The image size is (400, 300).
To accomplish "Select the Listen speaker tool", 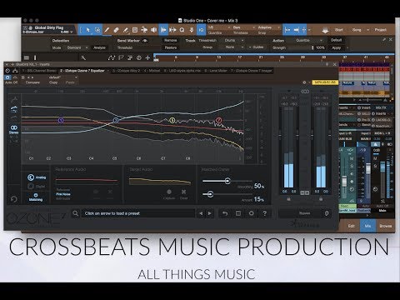I will click(x=153, y=30).
